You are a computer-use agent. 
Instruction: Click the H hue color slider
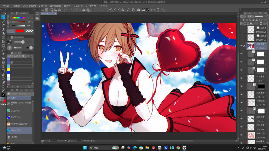point(19,17)
